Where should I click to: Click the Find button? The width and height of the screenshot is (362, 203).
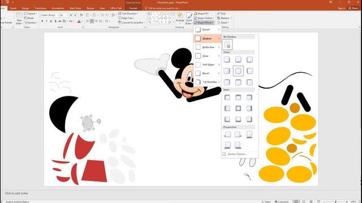222,14
